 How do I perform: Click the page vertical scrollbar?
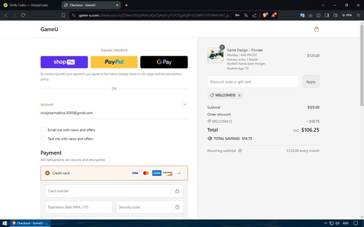(x=362, y=65)
